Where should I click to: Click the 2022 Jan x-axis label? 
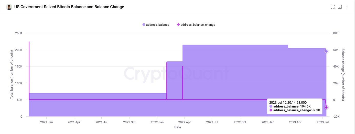pos(157,122)
